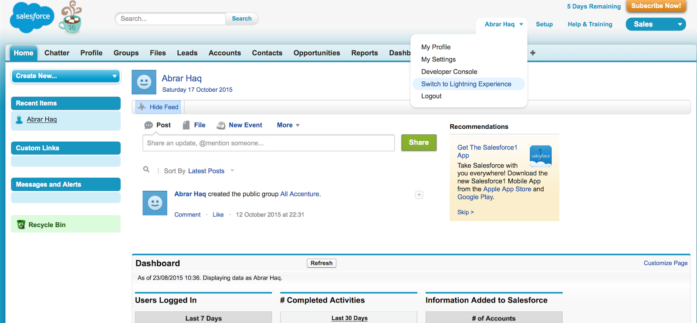Screen dimensions: 697x323
Task: Open the Opportunities tab
Action: point(317,53)
